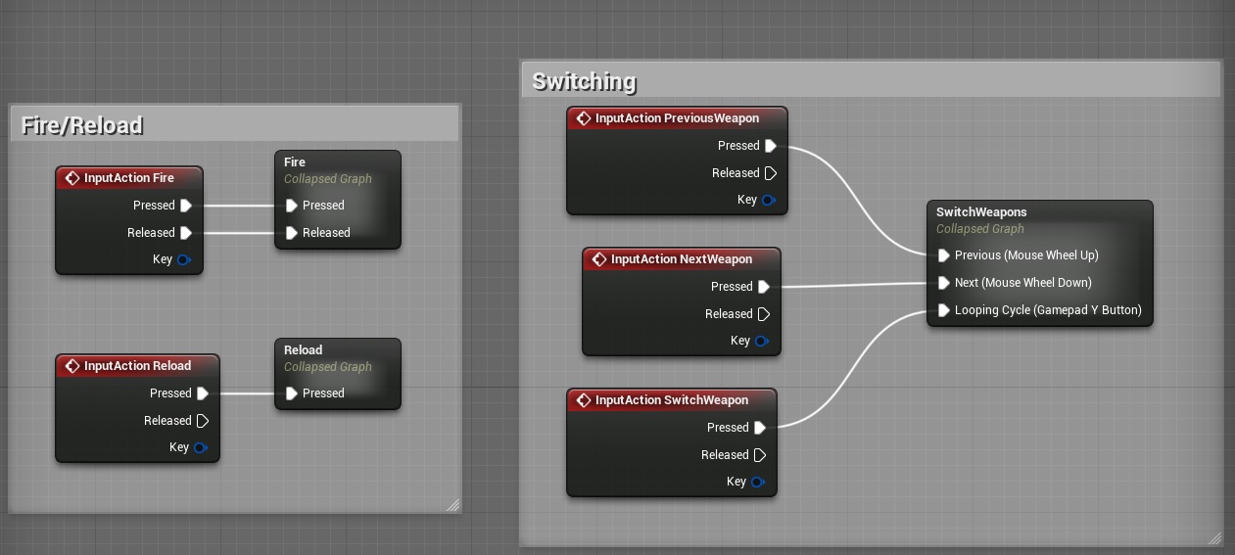1235x555 pixels.
Task: Click the Looping Cycle (Gamepad Y Button) pin
Action: click(x=944, y=310)
